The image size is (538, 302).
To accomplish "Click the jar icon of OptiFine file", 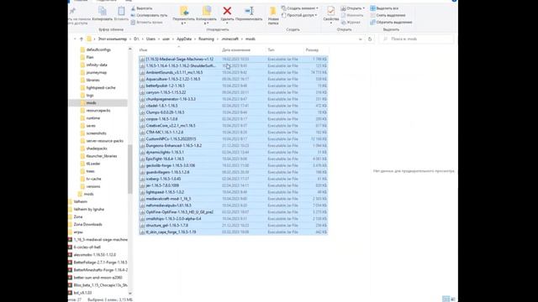I will pos(142,212).
